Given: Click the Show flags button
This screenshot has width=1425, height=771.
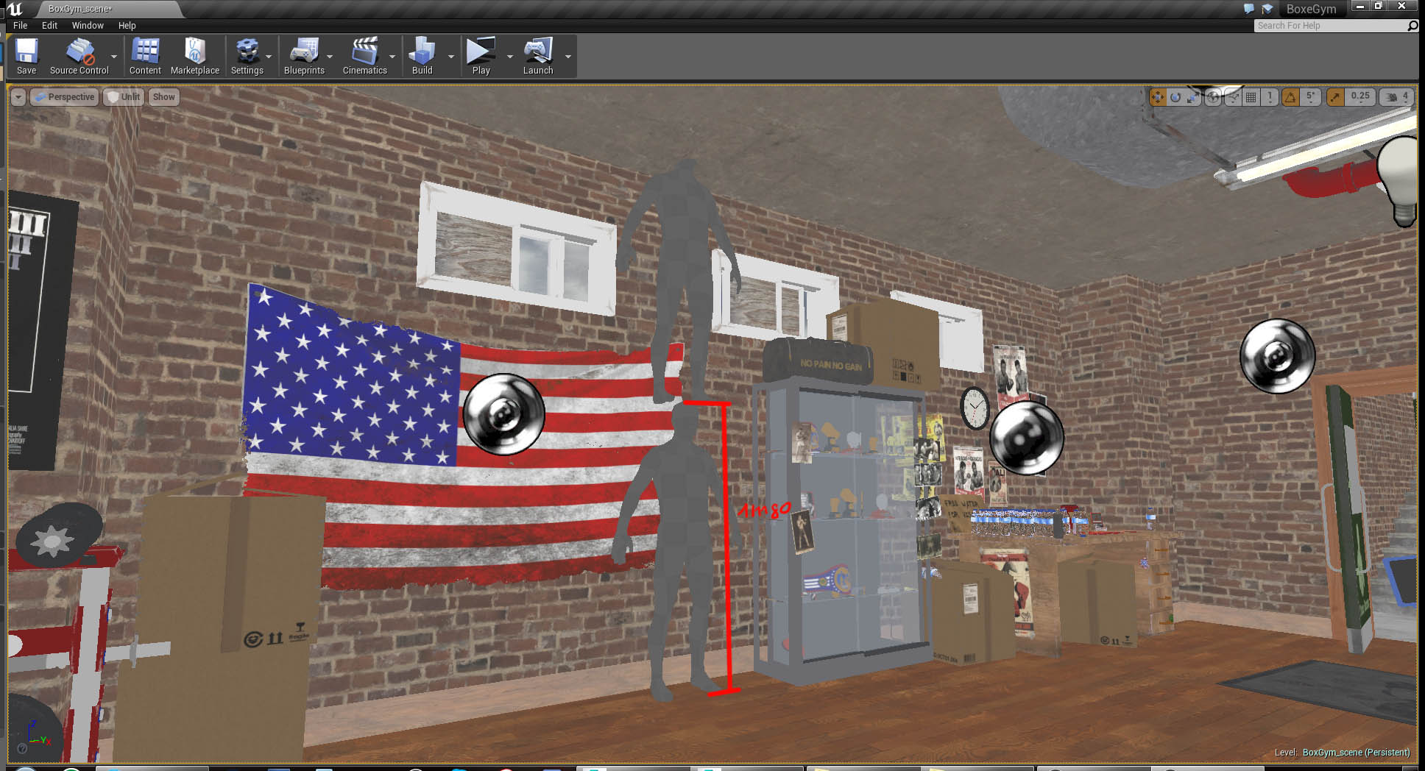Looking at the screenshot, I should pyautogui.click(x=163, y=97).
